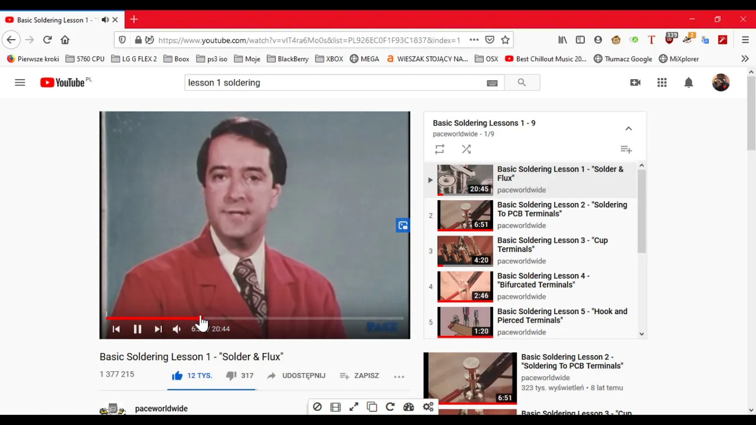This screenshot has width=756, height=425.
Task: Select Lesson 5 Hook and Pierced Terminals
Action: (530, 322)
